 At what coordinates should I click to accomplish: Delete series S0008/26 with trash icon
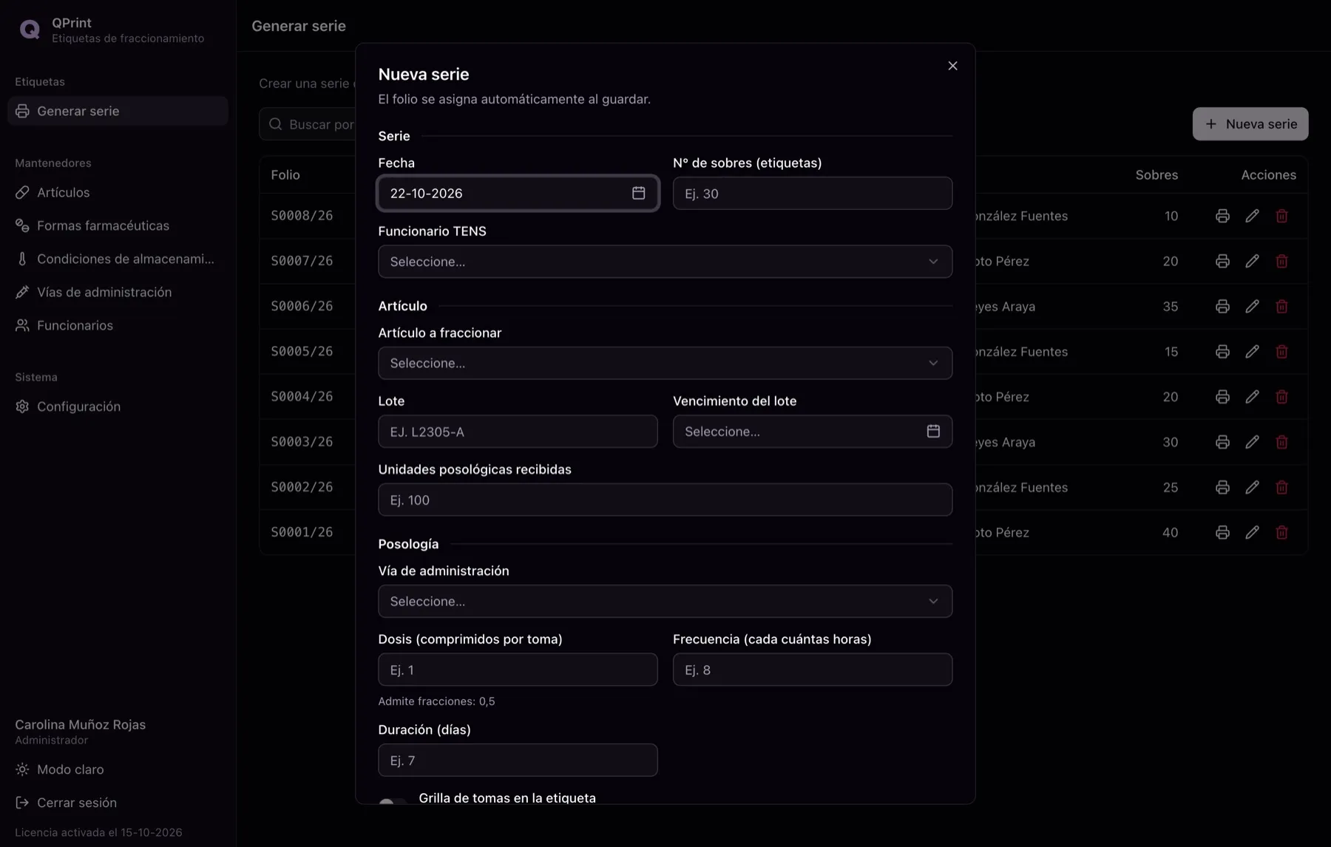coord(1281,216)
